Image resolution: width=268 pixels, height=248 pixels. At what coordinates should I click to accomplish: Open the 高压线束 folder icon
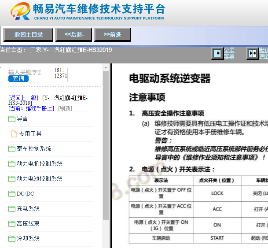coord(12,224)
